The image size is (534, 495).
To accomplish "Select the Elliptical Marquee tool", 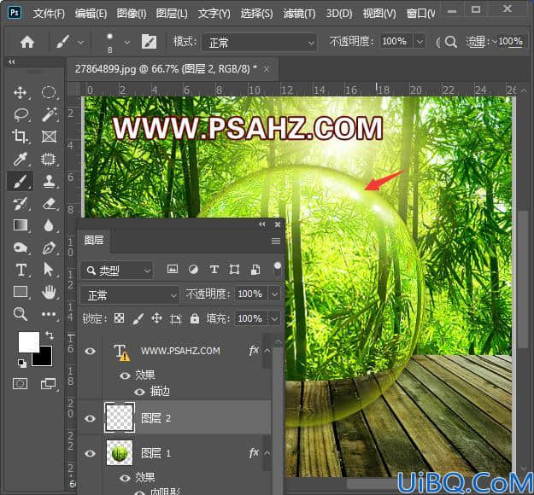I will [x=49, y=92].
